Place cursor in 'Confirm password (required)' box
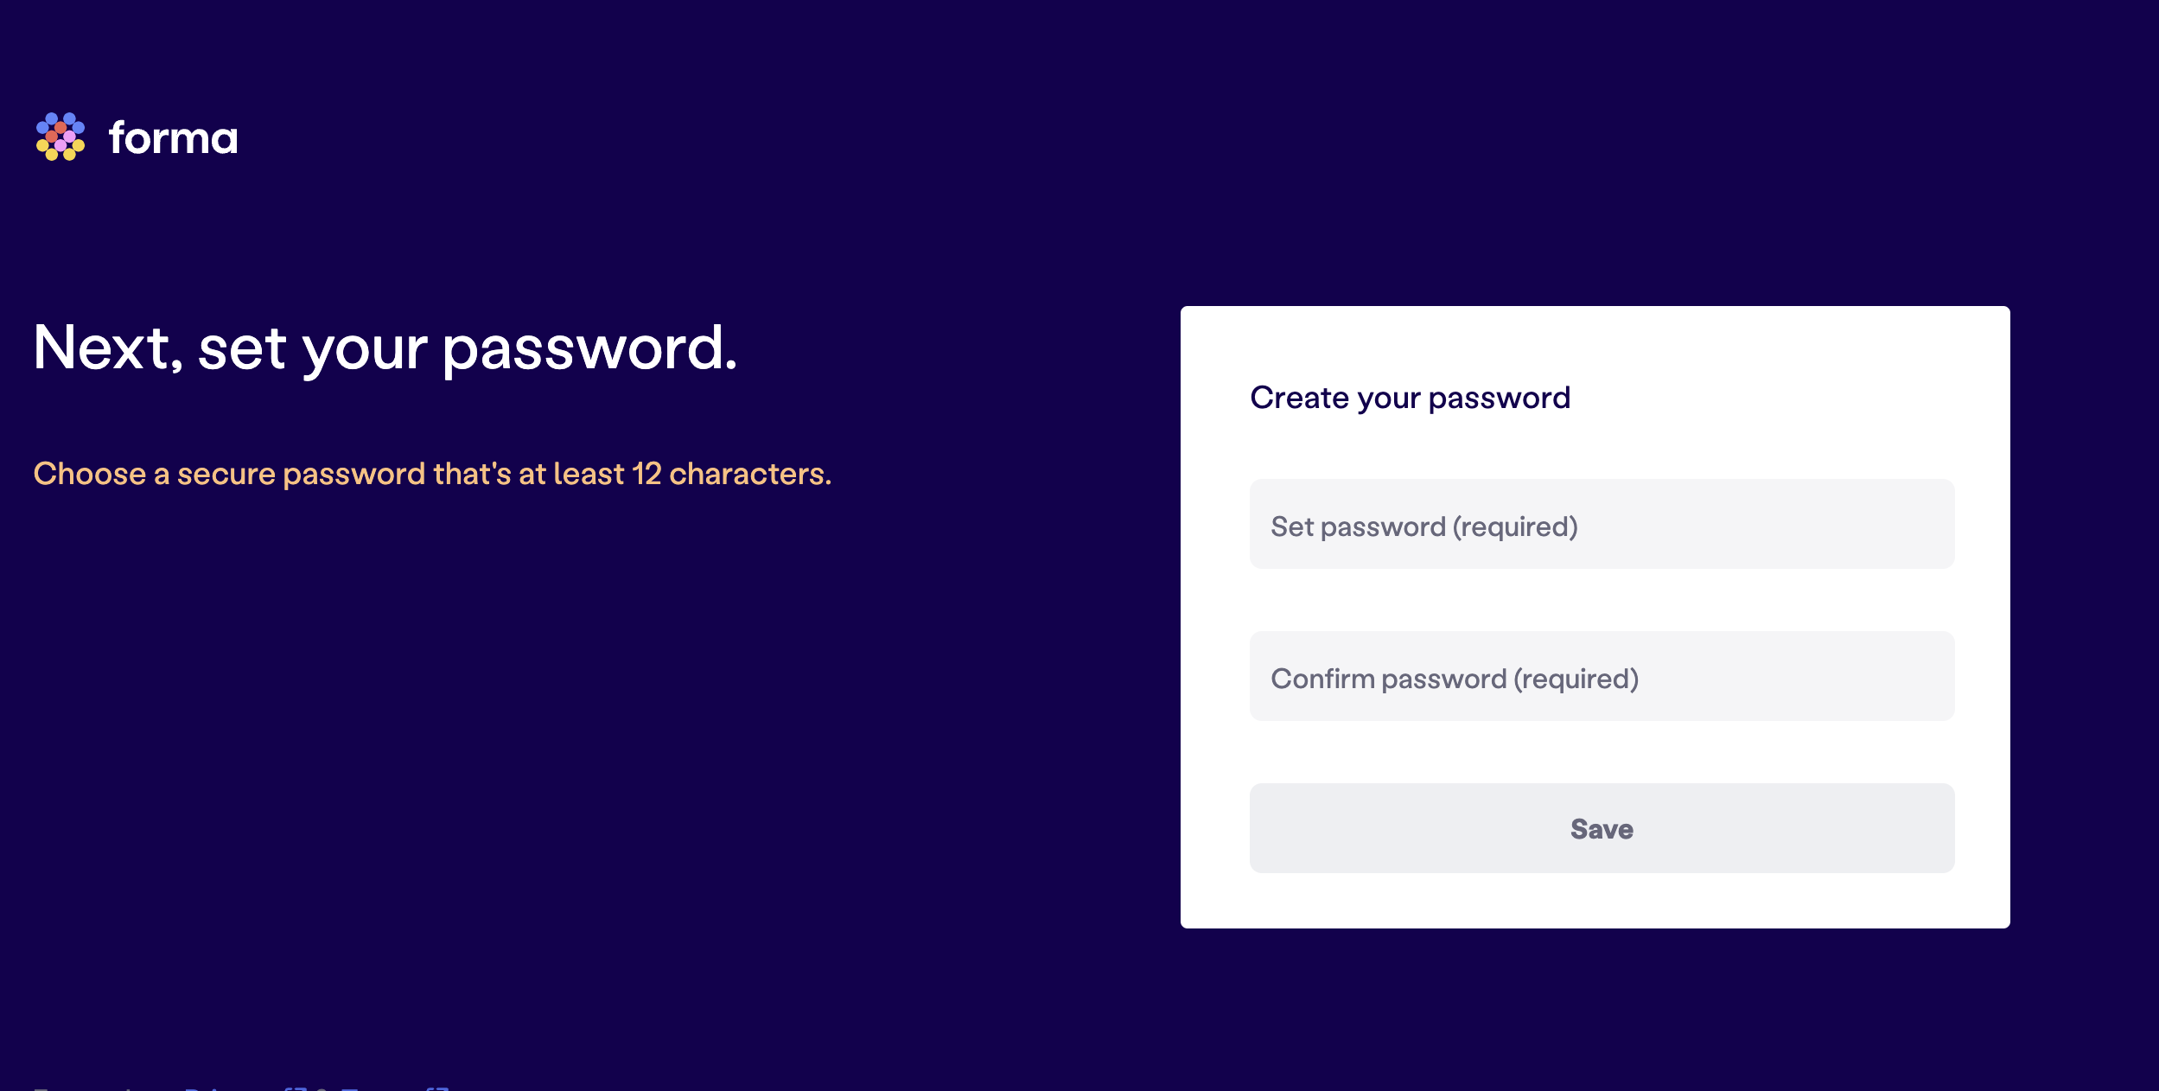This screenshot has width=2159, height=1091. (x=1602, y=676)
